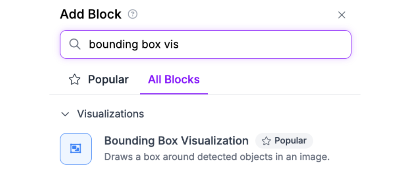Open the Bounding Box Visualization title
This screenshot has height=185, width=410.
coord(176,141)
